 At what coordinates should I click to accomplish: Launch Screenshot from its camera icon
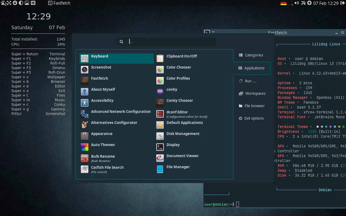[x=85, y=69]
